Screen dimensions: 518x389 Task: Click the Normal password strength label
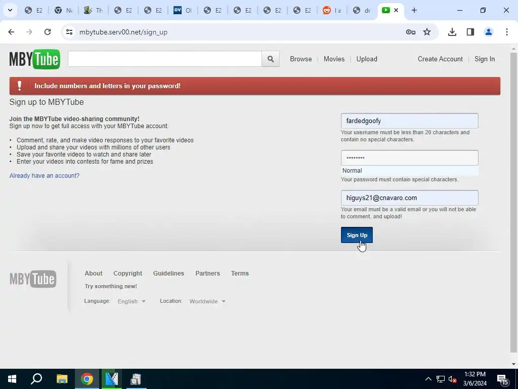[352, 171]
